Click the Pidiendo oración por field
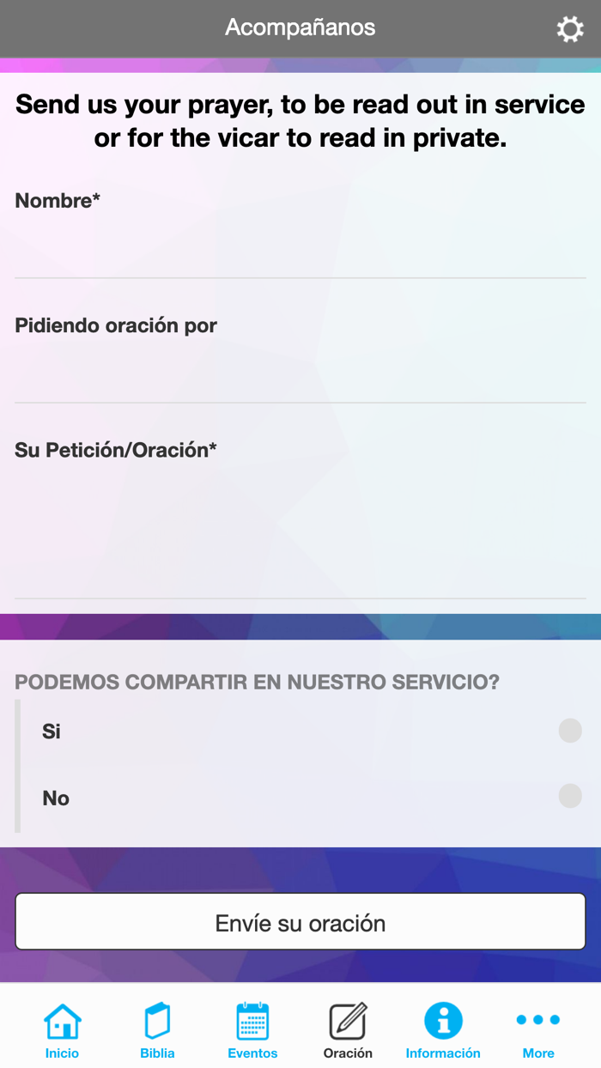 point(300,373)
